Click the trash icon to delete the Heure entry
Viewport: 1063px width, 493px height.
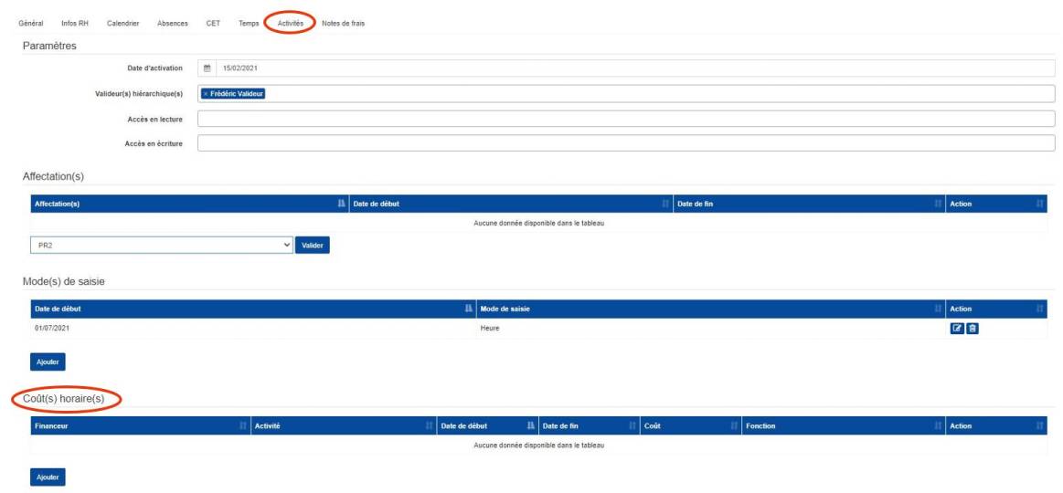point(973,329)
